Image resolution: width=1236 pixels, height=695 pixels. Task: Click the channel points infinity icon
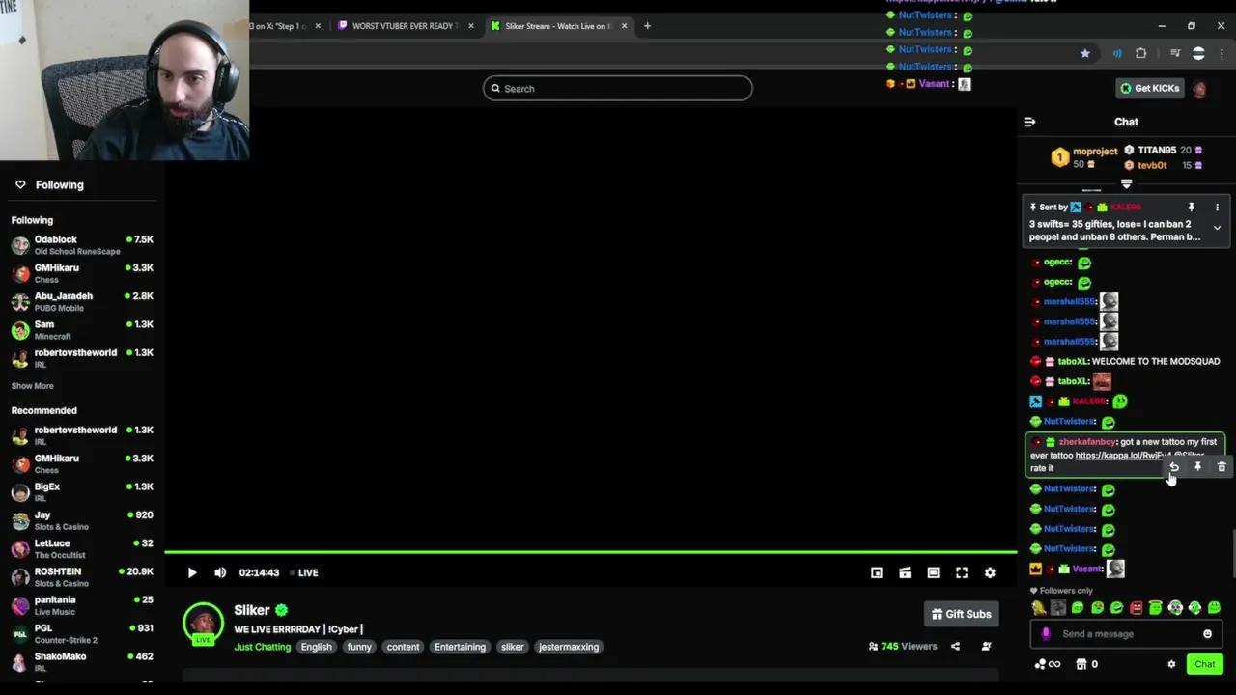1047,664
